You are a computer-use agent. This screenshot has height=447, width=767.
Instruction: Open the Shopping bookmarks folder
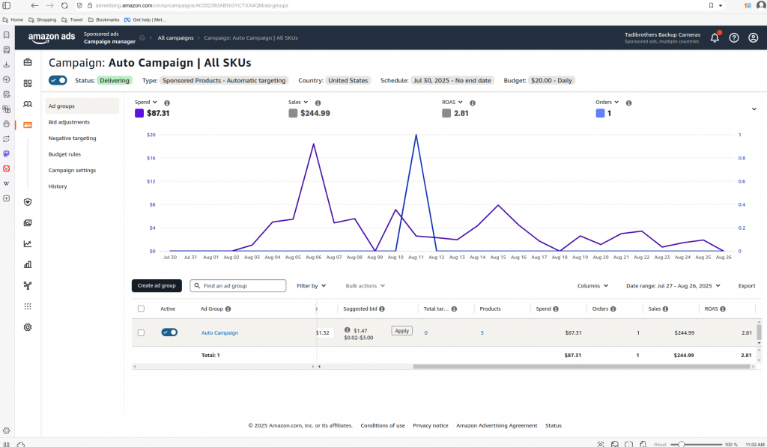[43, 19]
